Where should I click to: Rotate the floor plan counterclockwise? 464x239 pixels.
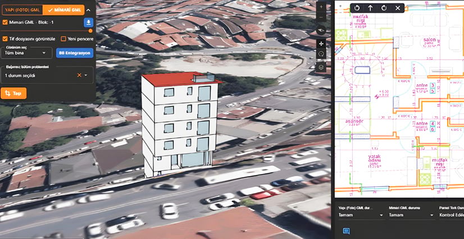357,8
